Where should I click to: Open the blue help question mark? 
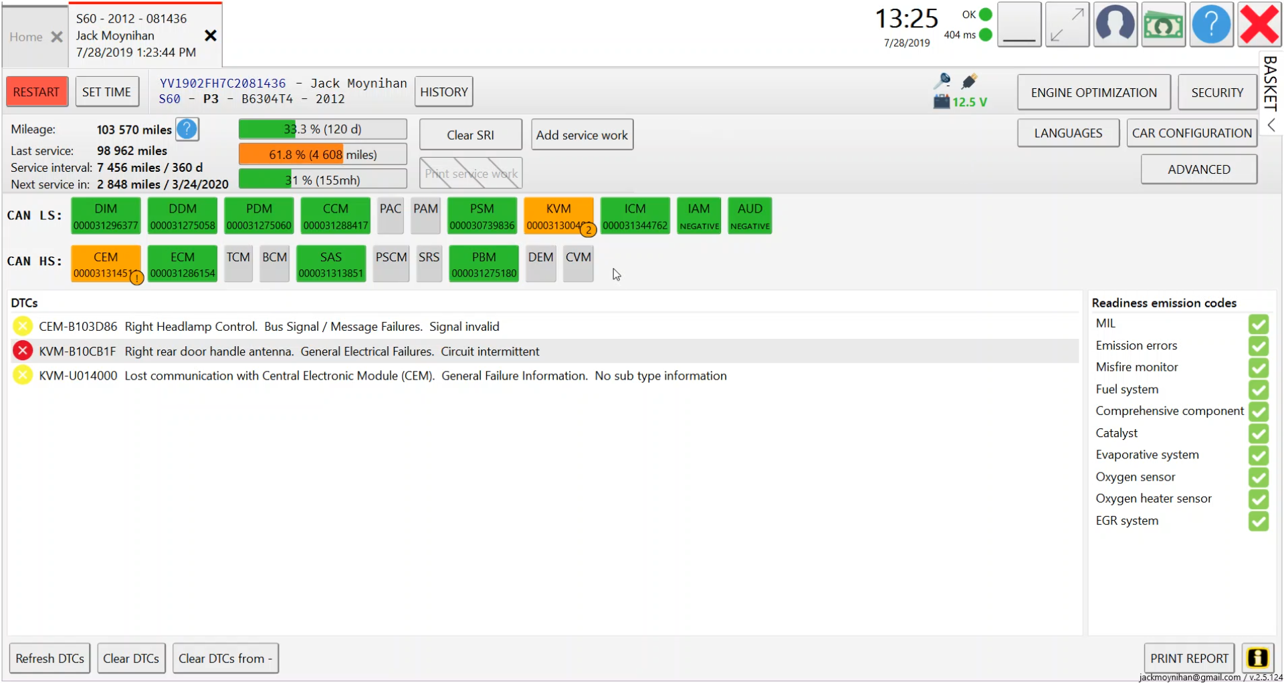[1211, 25]
